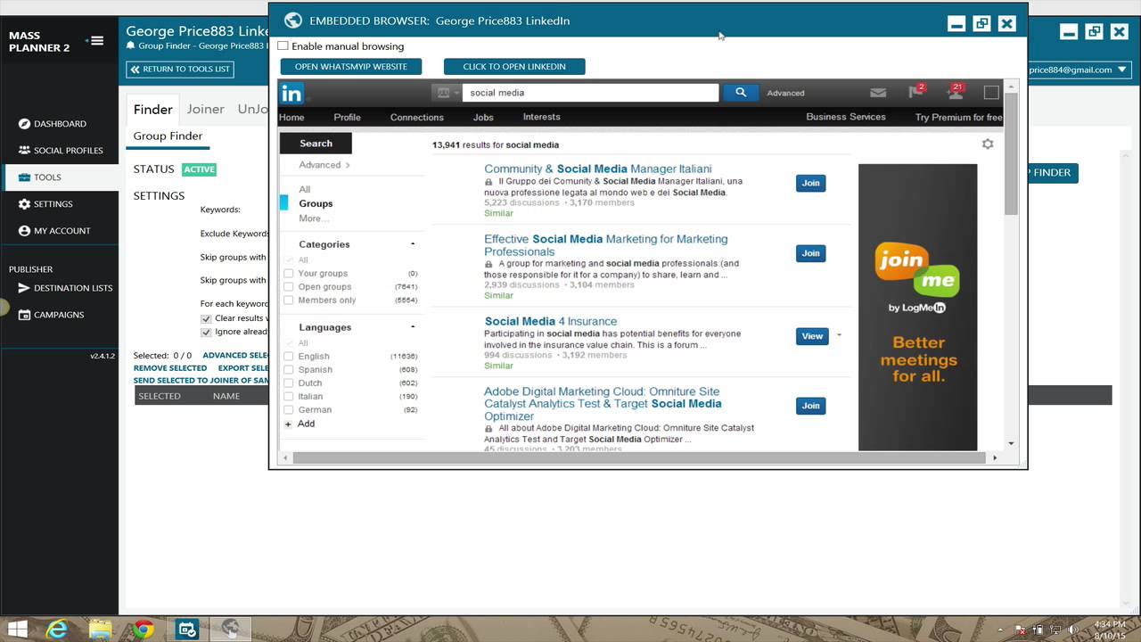Open the Windows Start button
This screenshot has width=1141, height=642.
click(17, 630)
